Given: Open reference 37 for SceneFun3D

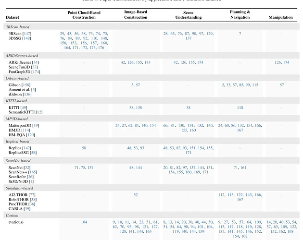Looking at the screenshot, I should click(34, 67).
